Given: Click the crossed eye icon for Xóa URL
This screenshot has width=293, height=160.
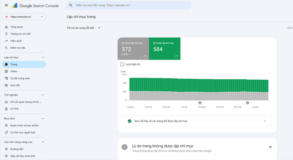Looking at the screenshot, I should click(x=6, y=85).
